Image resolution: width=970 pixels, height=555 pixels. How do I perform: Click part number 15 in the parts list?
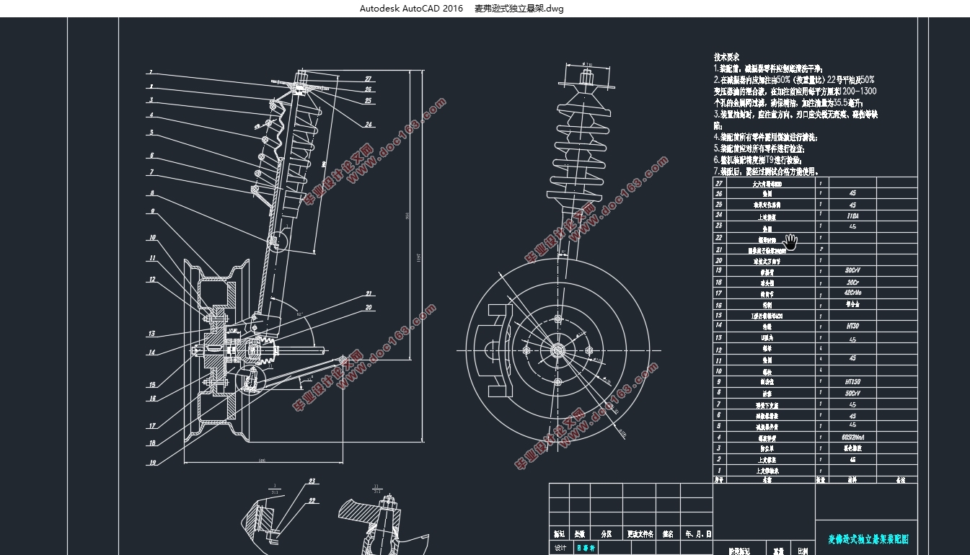point(718,316)
